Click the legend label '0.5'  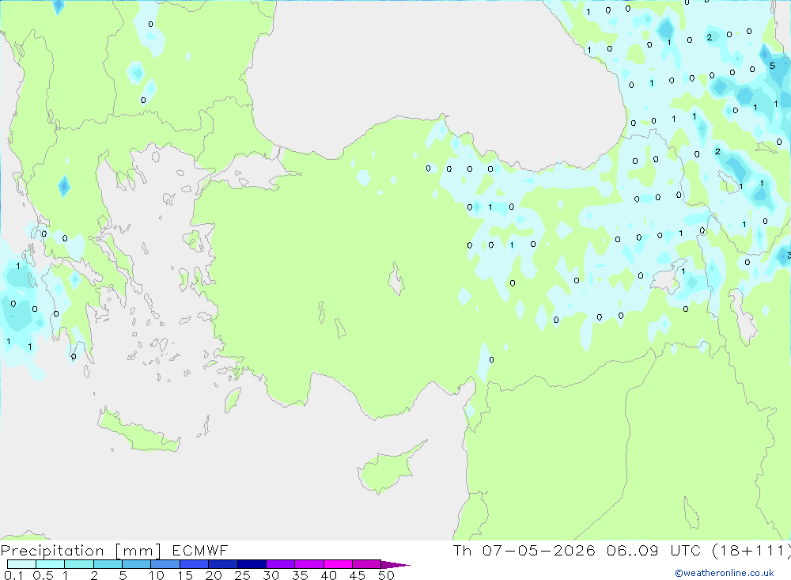pyautogui.click(x=43, y=575)
